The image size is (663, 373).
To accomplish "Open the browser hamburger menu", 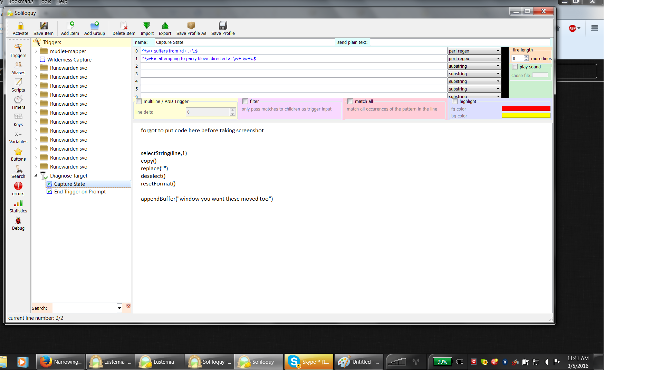I will pos(595,28).
